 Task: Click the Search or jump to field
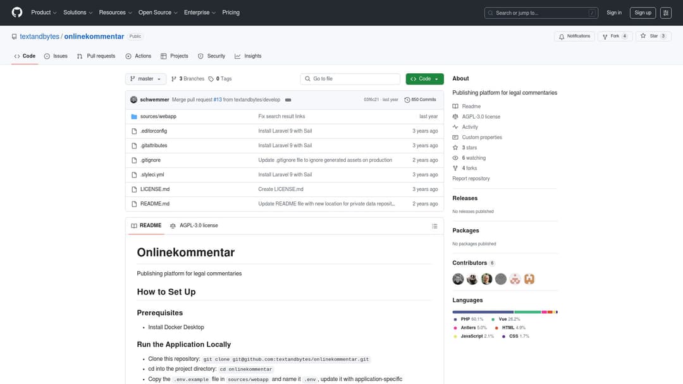click(541, 13)
